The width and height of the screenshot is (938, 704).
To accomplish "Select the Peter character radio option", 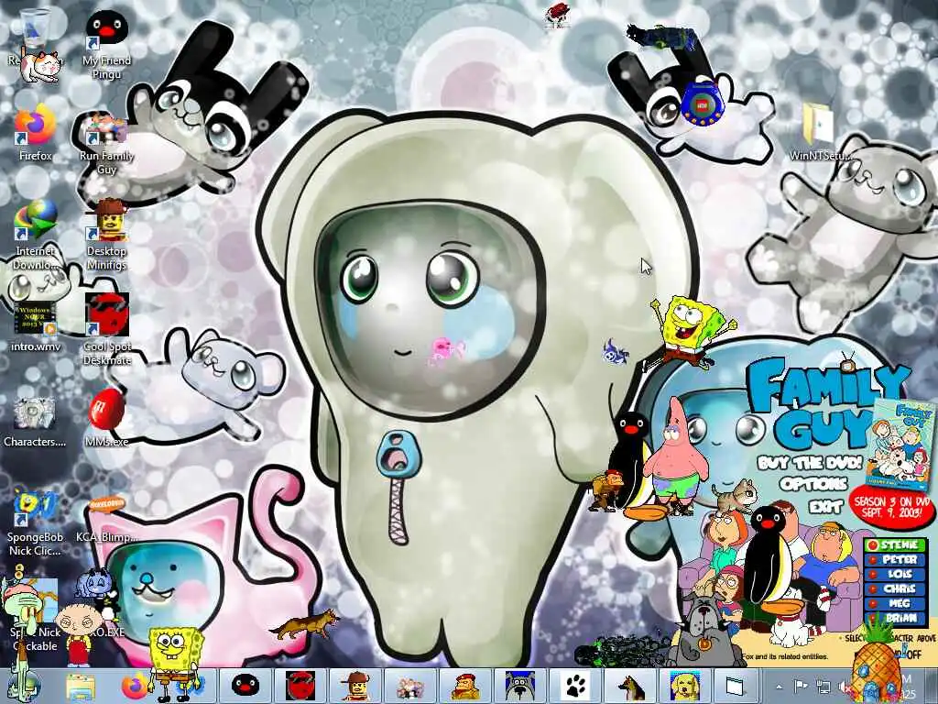I will 896,560.
